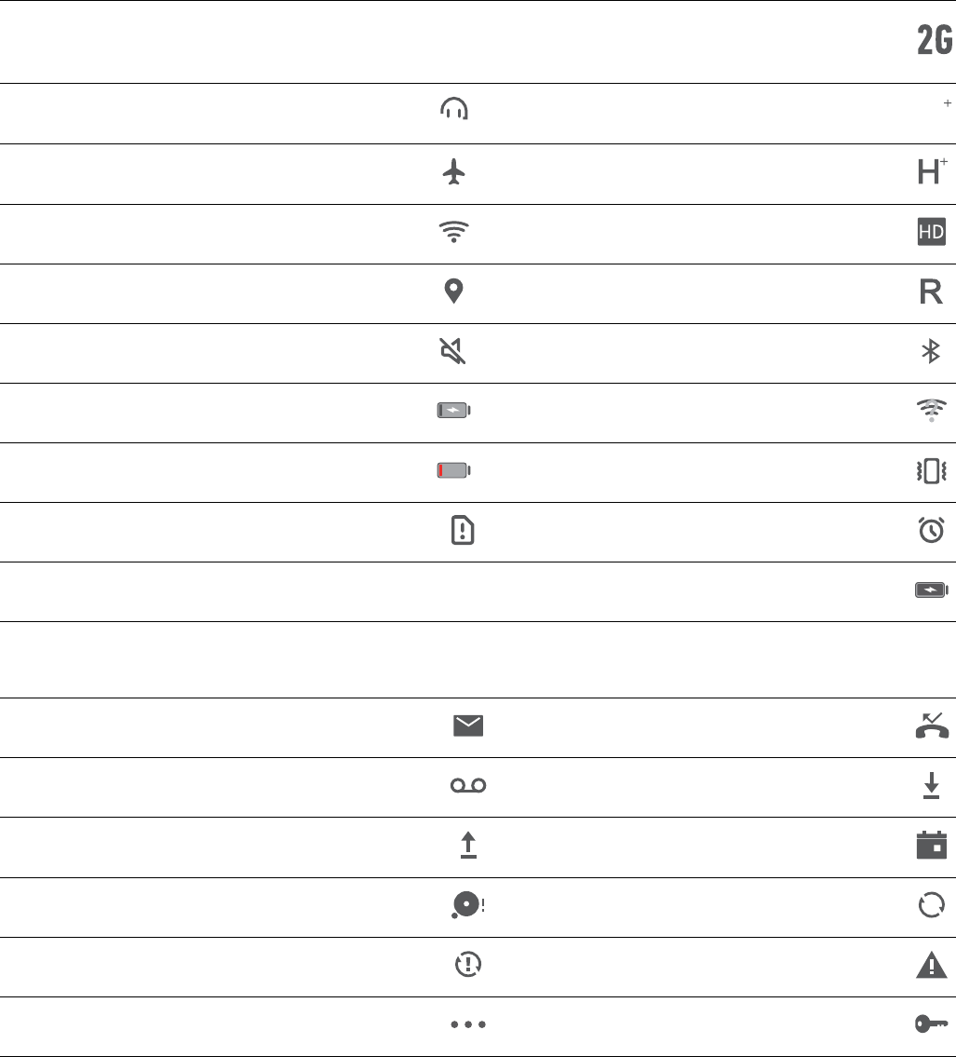Select the alarm clock icon

930,531
